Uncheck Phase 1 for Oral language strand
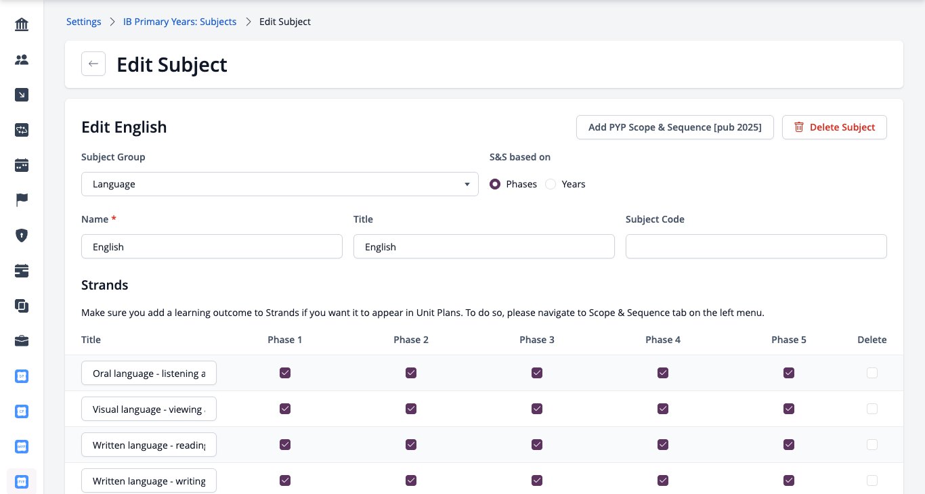Viewport: 925px width, 494px height. click(x=285, y=373)
